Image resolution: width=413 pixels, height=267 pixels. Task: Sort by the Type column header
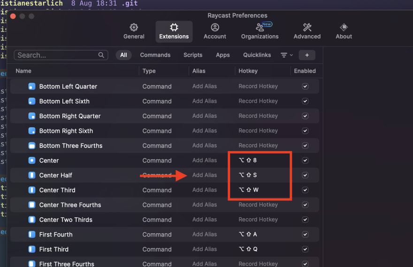pos(149,71)
